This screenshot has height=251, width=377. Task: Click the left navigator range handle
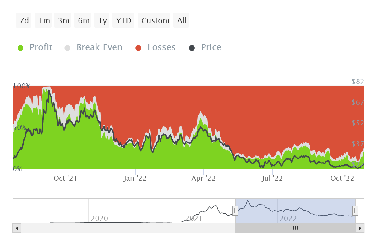[x=235, y=211]
